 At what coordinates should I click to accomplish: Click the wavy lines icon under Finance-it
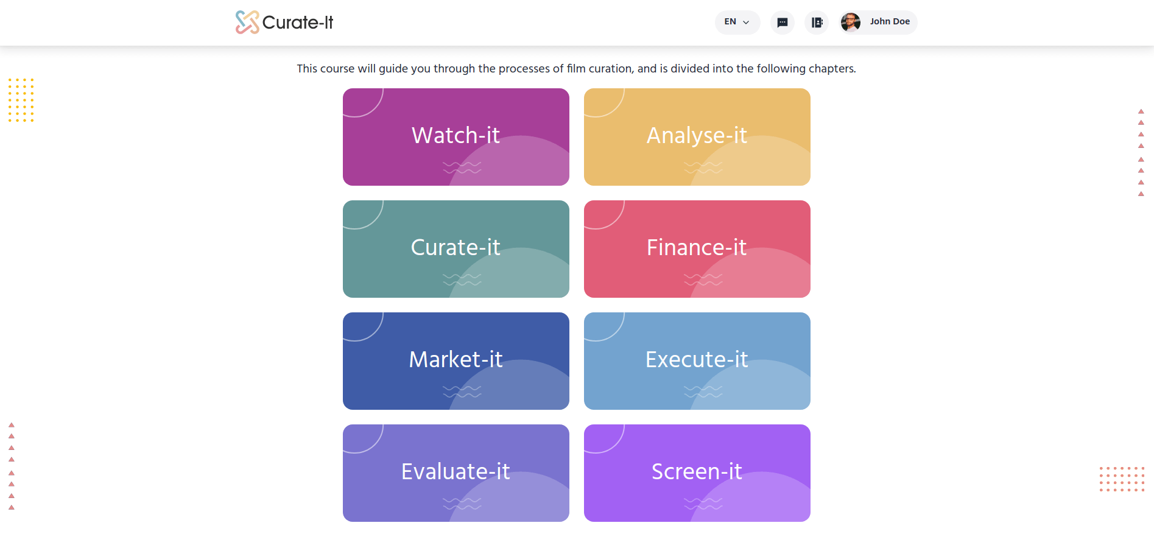click(x=703, y=279)
